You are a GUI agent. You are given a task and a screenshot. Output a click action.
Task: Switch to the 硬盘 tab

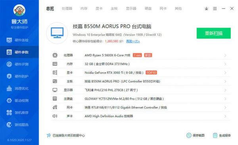(148, 8)
